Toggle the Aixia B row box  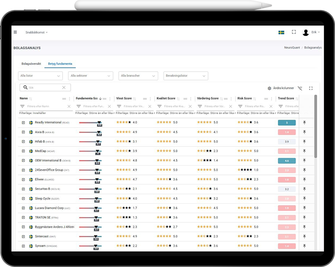(x=23, y=132)
